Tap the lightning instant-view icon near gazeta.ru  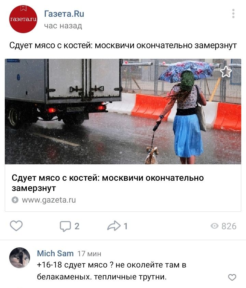(x=15, y=200)
